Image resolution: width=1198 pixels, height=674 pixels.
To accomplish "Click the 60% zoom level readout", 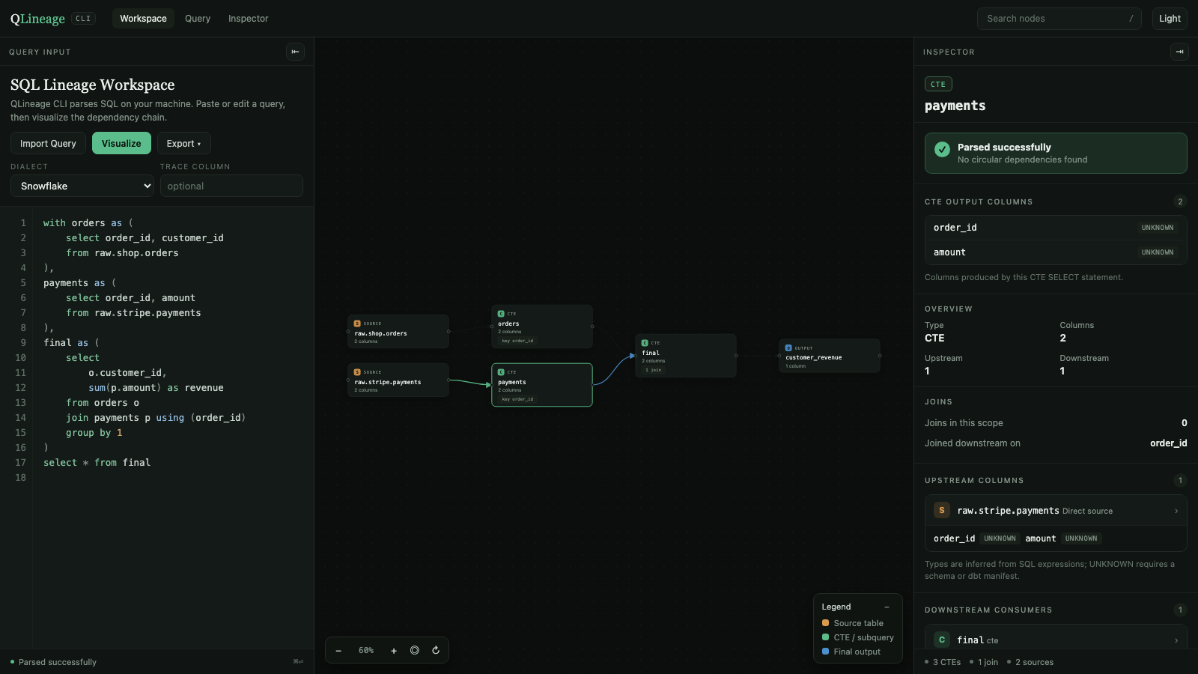I will coord(366,651).
